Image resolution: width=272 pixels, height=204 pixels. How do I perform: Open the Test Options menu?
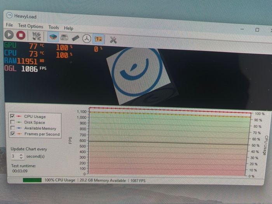coord(31,26)
